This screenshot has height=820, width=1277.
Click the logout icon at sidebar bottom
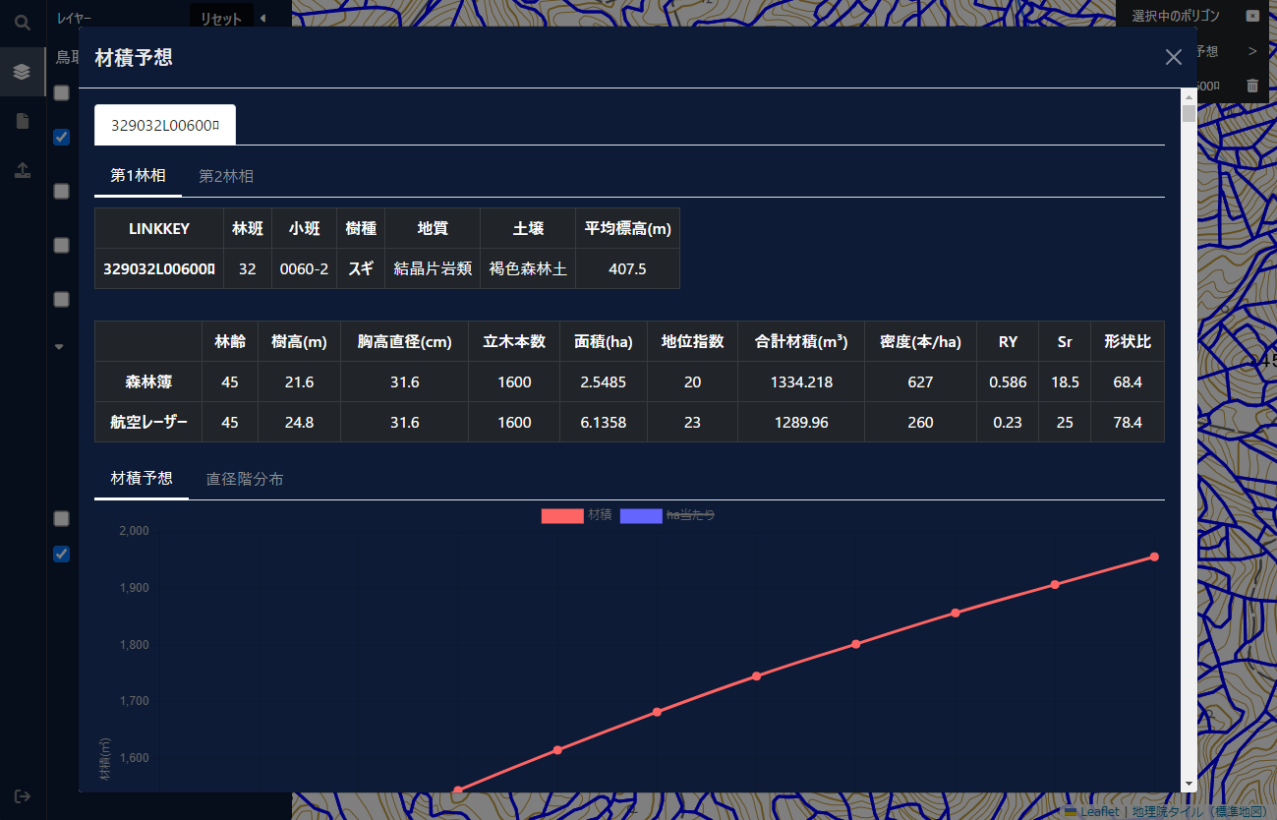click(x=22, y=795)
